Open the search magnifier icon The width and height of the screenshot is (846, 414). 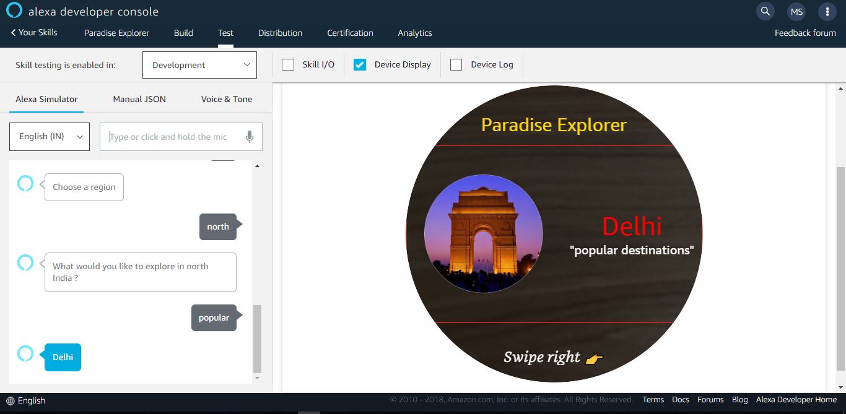[765, 11]
